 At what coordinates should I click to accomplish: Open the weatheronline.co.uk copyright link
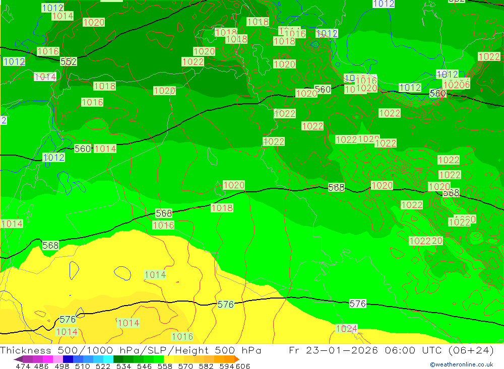pyautogui.click(x=461, y=364)
